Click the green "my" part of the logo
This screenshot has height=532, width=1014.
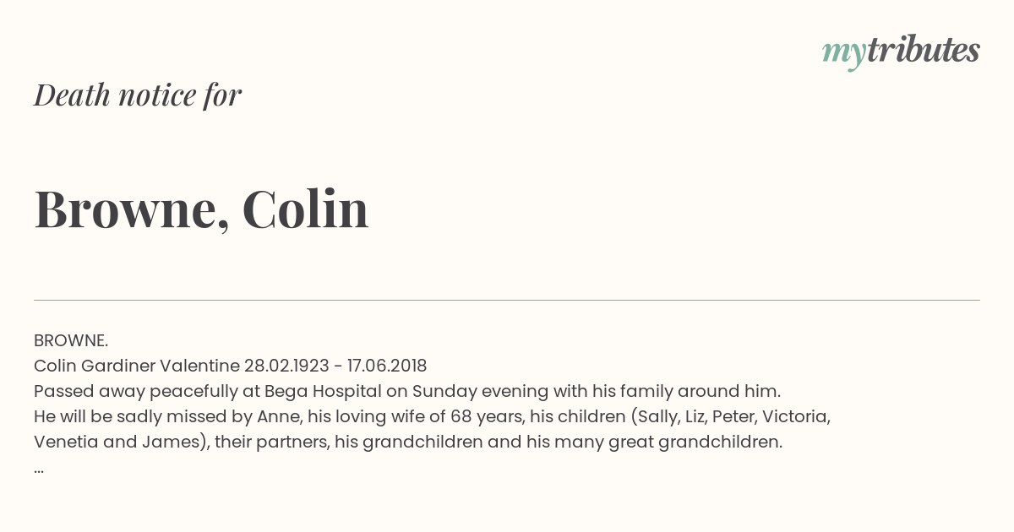(843, 55)
